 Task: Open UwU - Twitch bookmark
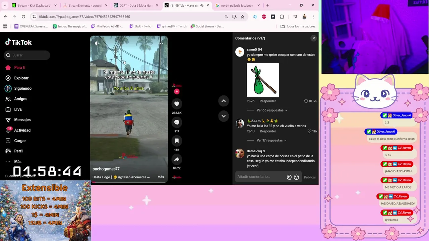click(x=140, y=26)
